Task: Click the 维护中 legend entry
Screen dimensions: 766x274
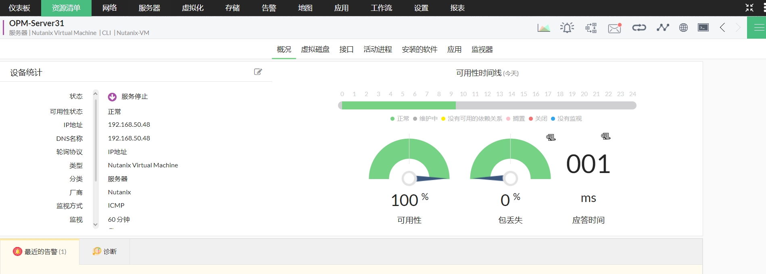Action: (x=425, y=119)
